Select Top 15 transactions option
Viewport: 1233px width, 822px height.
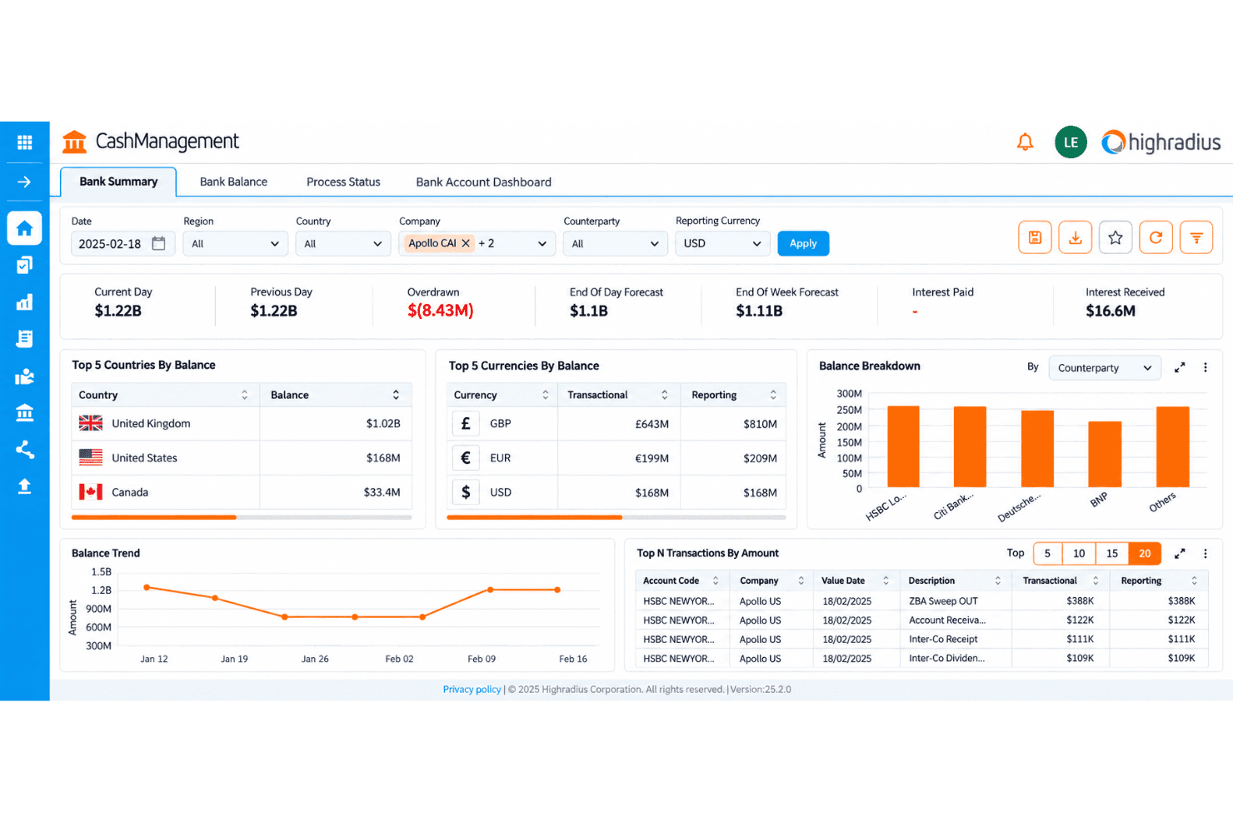pos(1112,554)
